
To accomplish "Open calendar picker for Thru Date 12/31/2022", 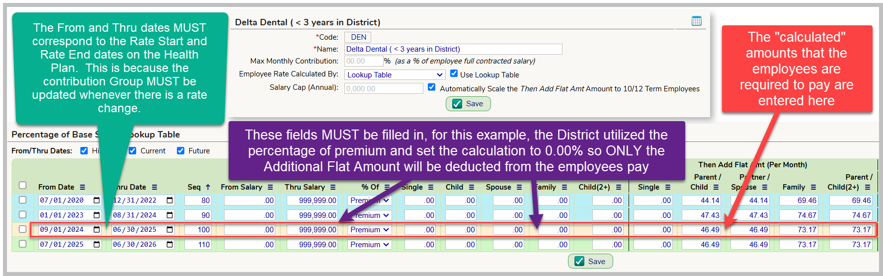I will (169, 200).
